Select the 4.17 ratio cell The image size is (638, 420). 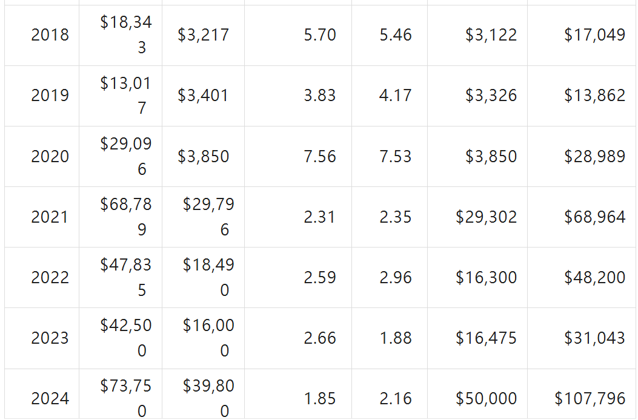pyautogui.click(x=396, y=96)
